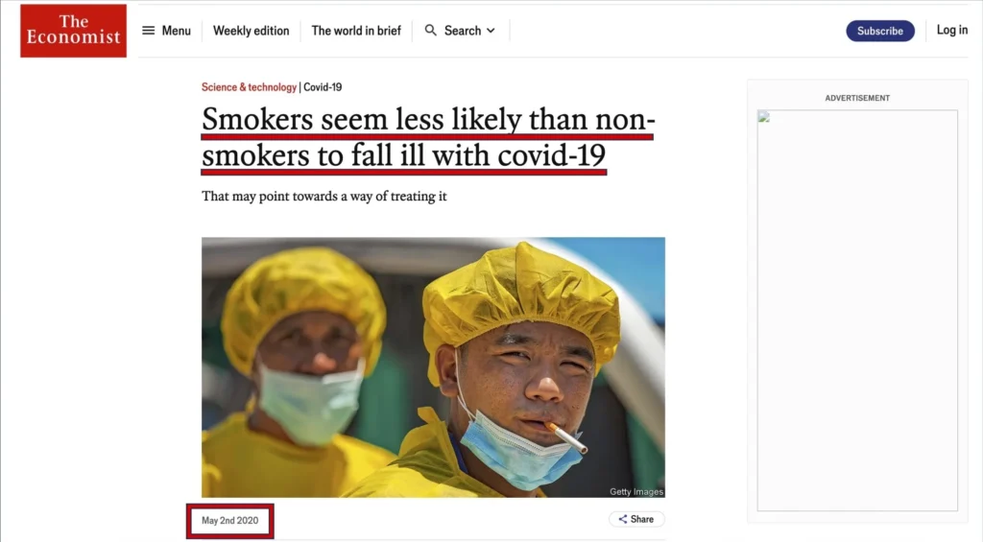Click the Subscribe button

point(880,31)
